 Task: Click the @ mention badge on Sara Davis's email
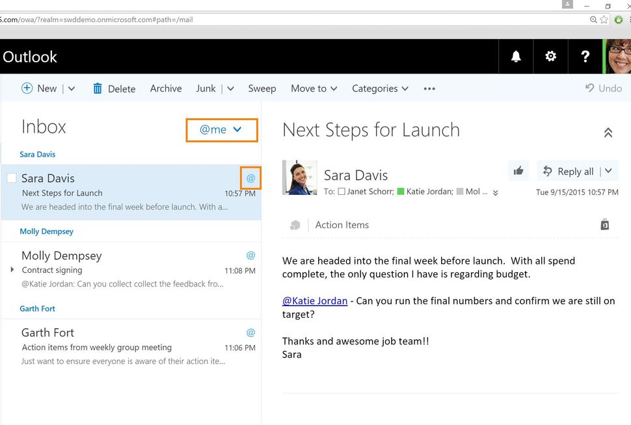tap(250, 177)
